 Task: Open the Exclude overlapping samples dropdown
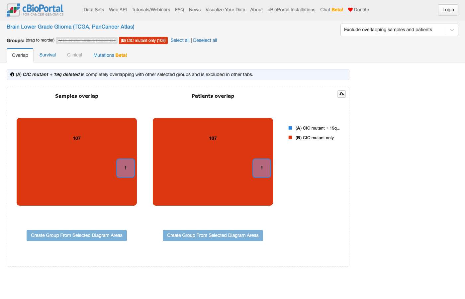pos(399,30)
